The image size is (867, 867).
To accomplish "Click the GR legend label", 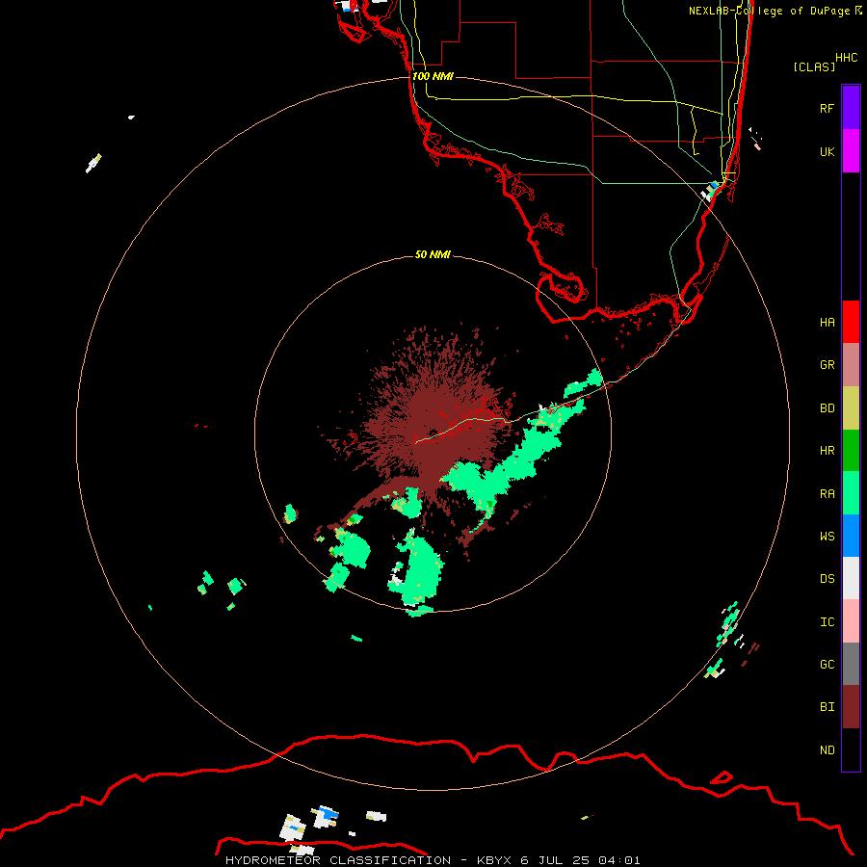I will click(x=828, y=365).
